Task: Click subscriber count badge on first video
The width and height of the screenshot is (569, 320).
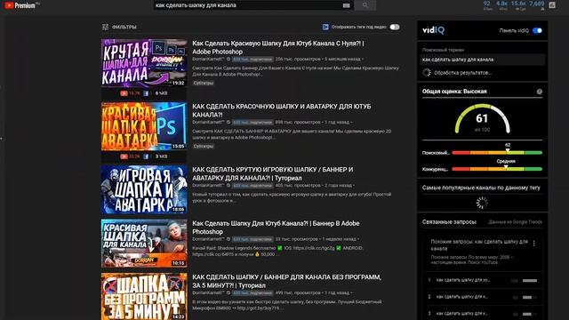Action: [252, 60]
